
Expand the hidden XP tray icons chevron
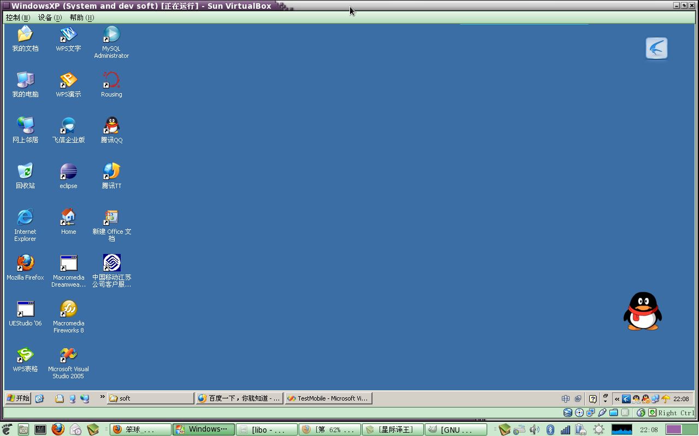coord(617,399)
